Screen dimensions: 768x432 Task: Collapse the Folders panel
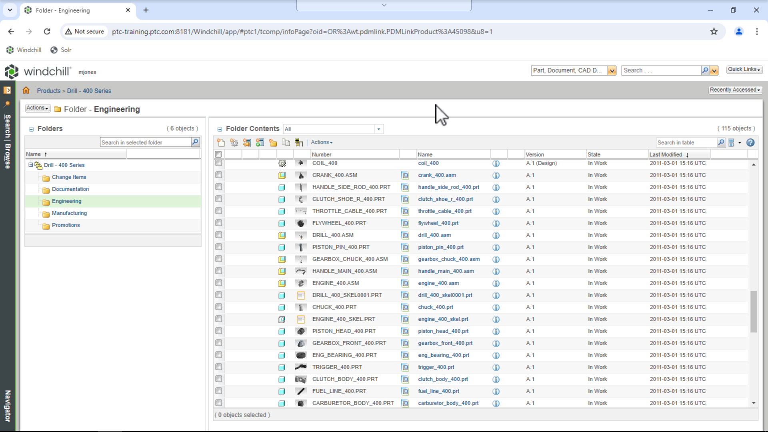click(31, 129)
